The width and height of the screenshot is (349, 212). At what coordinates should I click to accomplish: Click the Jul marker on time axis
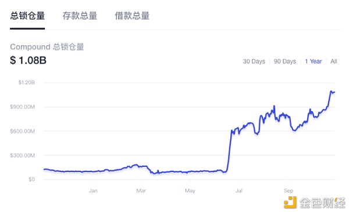click(239, 191)
